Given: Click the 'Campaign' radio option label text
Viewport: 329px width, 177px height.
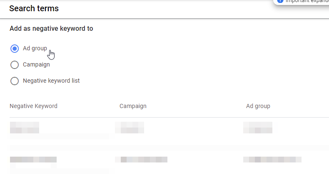Looking at the screenshot, I should point(36,65).
